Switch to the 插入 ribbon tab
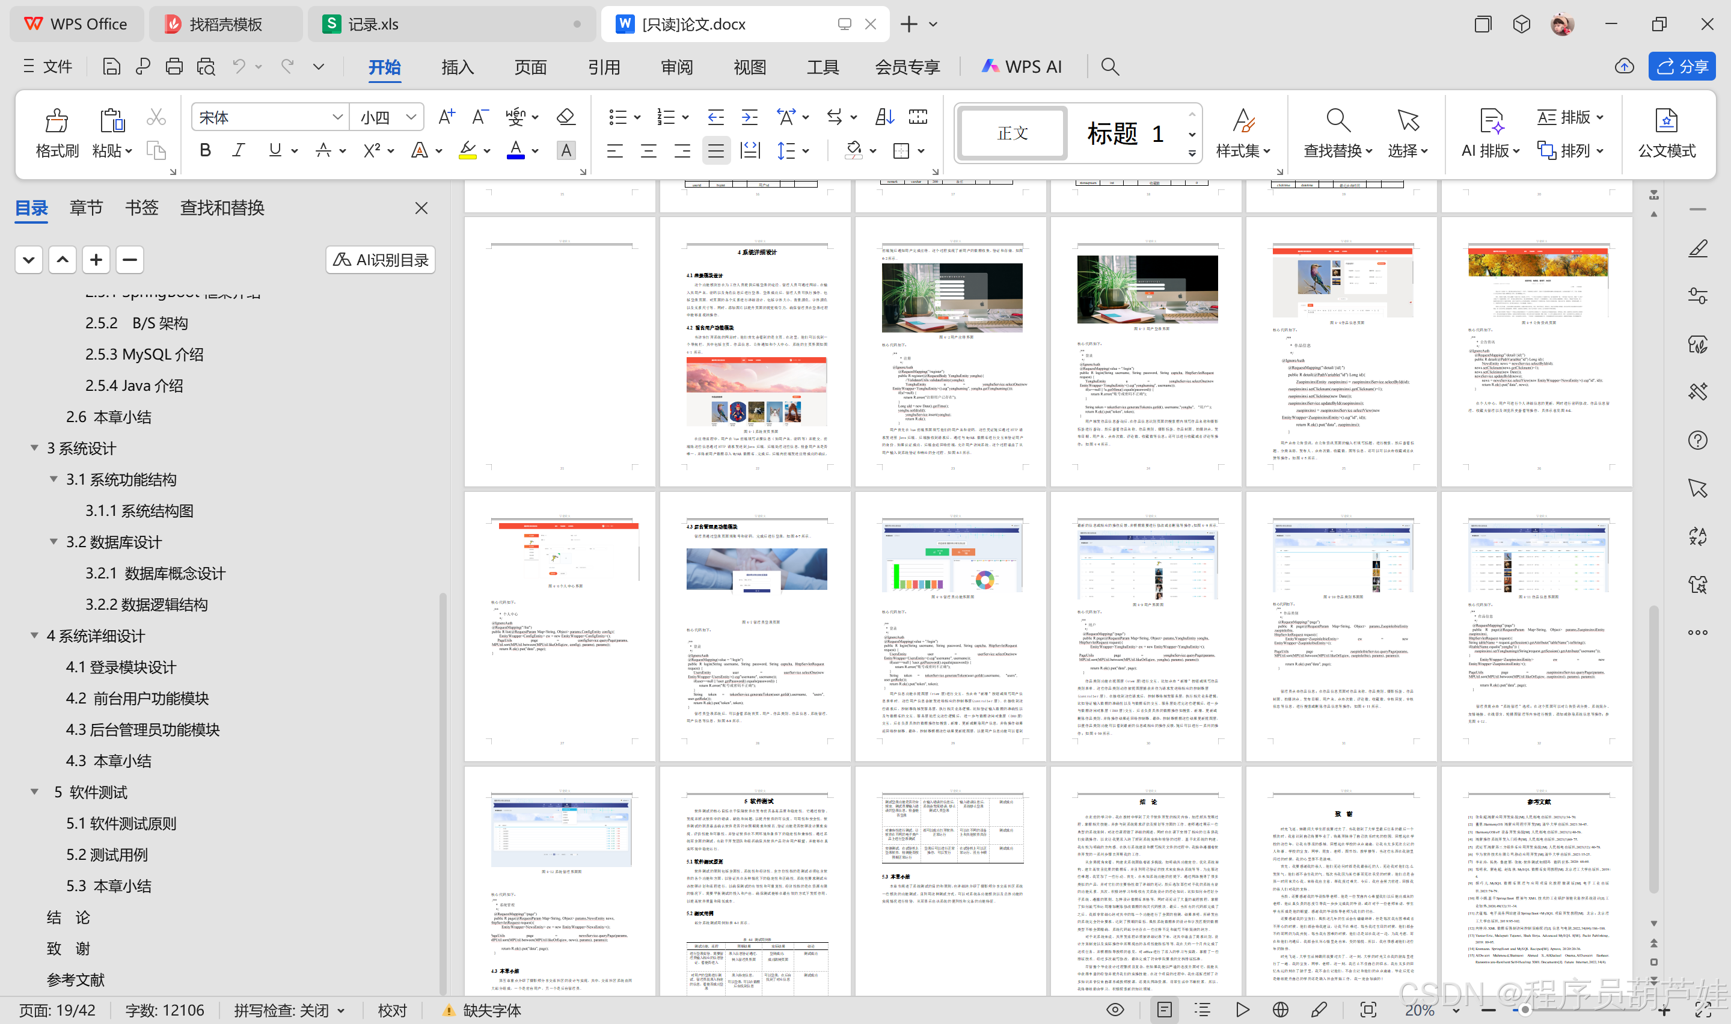The width and height of the screenshot is (1731, 1024). click(x=458, y=67)
